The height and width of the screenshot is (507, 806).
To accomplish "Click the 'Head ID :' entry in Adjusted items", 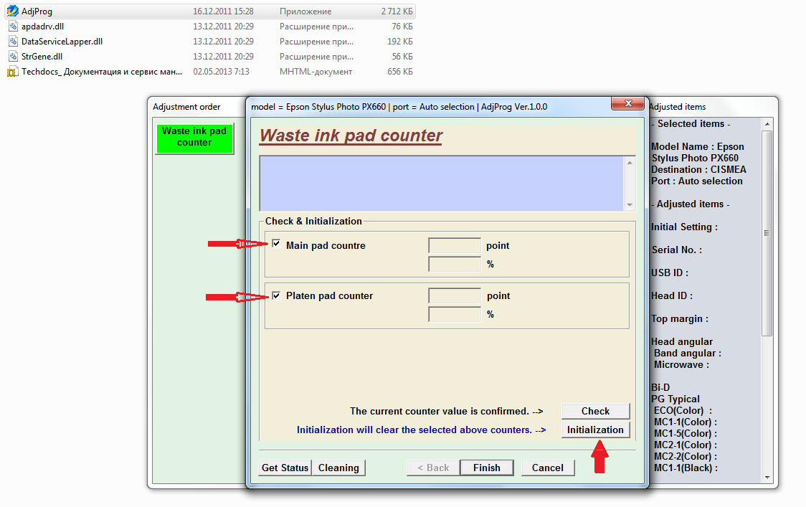I will 672,295.
